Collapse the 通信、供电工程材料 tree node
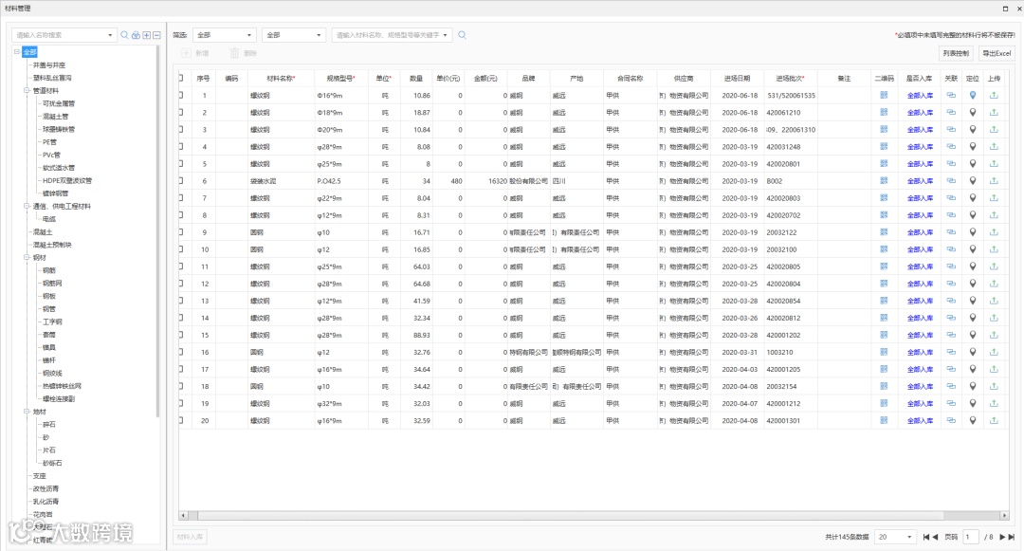This screenshot has width=1024, height=551. point(27,207)
